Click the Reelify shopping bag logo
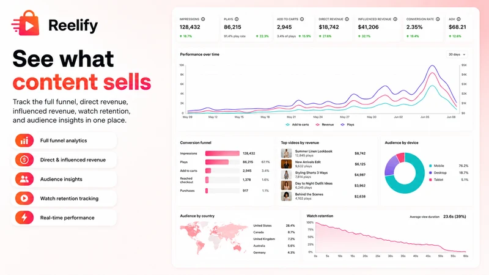Screen dimensions: 489x275 (x=26, y=23)
